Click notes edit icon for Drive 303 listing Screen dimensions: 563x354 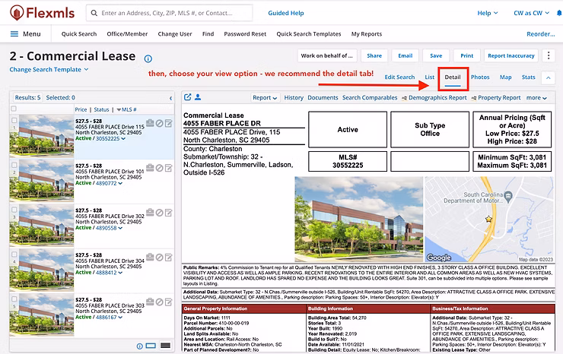click(x=168, y=302)
